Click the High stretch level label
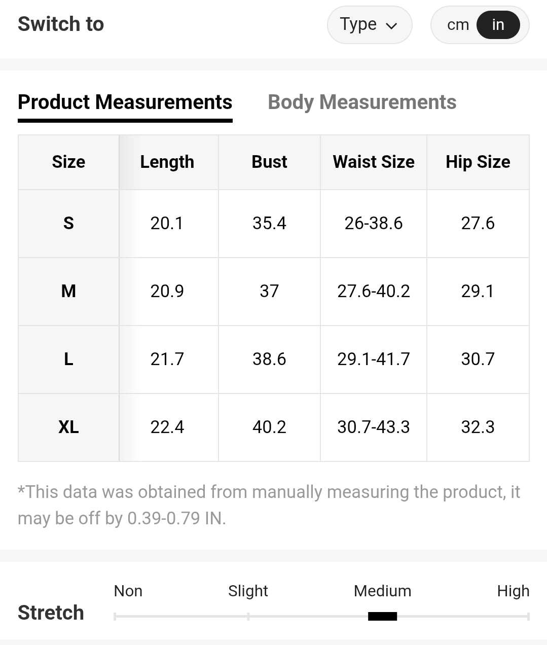Screen dimensions: 547x645 point(513,591)
